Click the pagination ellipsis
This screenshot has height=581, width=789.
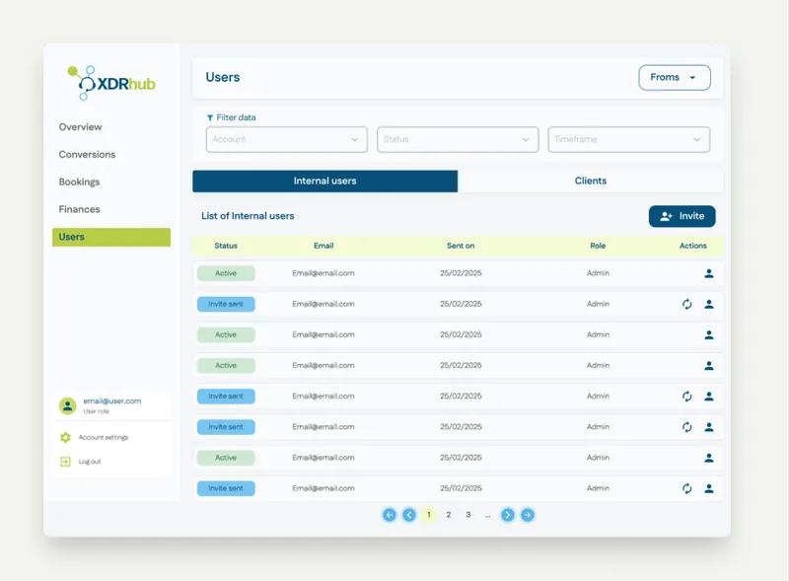coord(487,516)
